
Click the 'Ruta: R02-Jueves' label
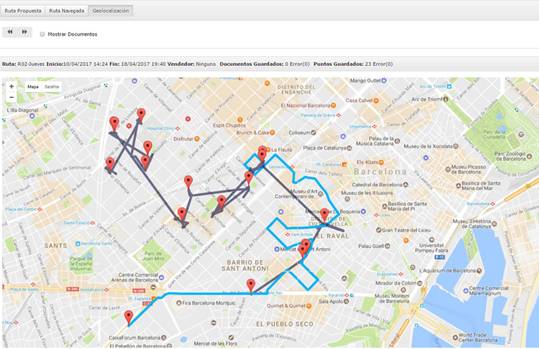[24, 64]
